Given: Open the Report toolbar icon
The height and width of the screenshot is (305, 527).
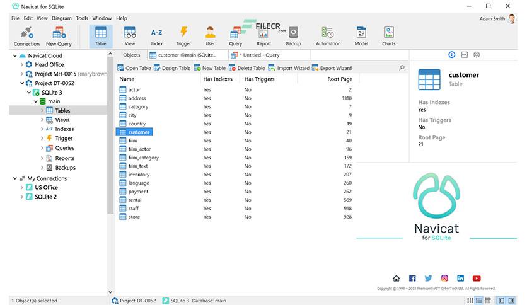Looking at the screenshot, I should pos(264,37).
